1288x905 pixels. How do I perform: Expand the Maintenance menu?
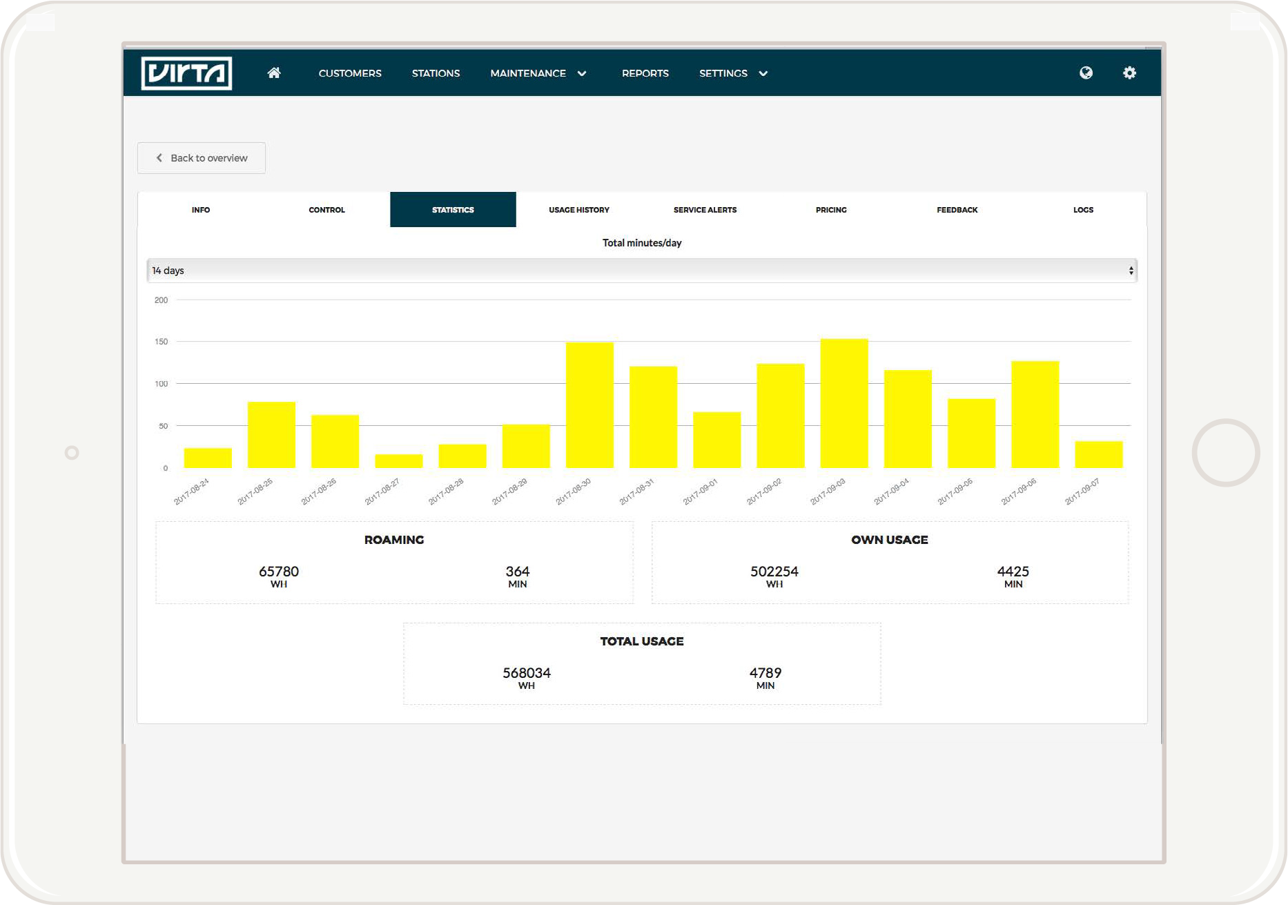click(538, 73)
